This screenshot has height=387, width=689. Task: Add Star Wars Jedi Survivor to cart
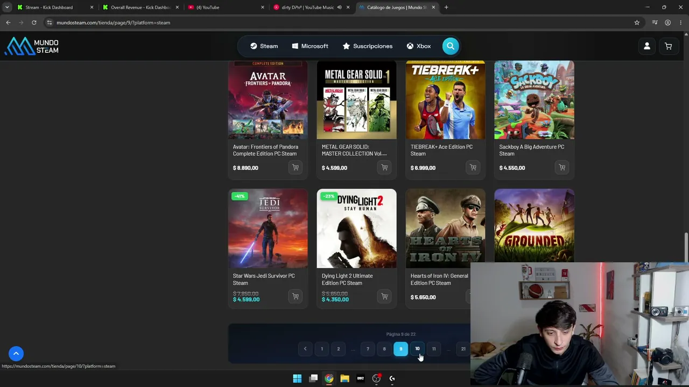click(x=296, y=296)
